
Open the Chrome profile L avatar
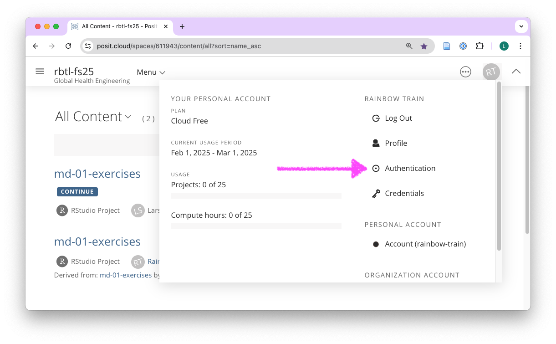[504, 46]
